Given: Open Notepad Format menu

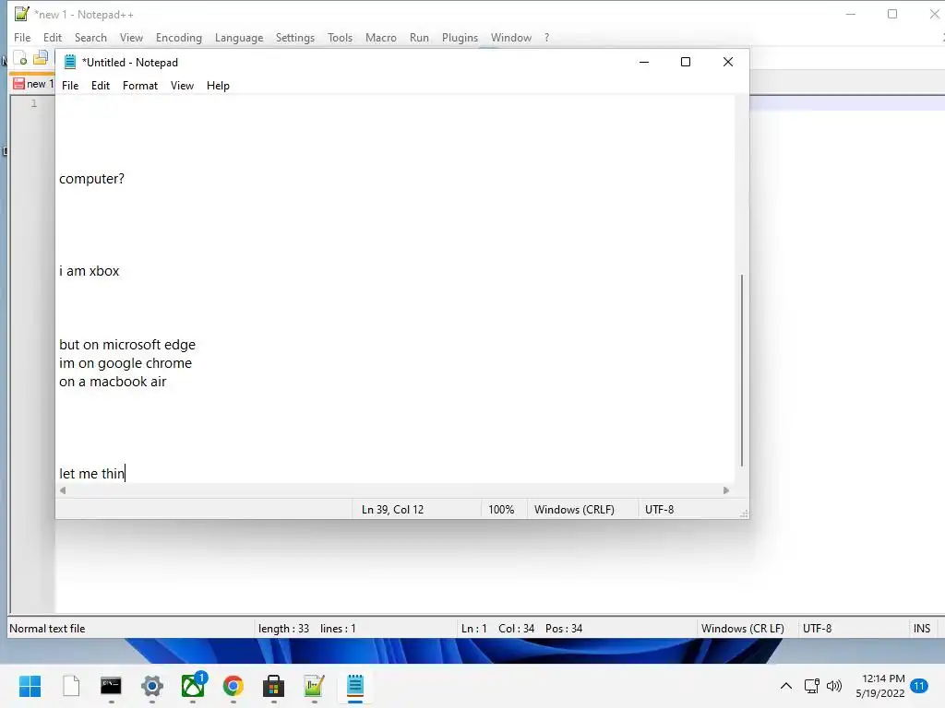Looking at the screenshot, I should tap(140, 86).
